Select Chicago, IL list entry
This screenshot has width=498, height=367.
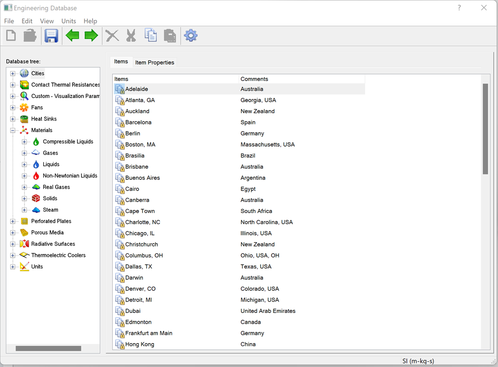pos(239,233)
